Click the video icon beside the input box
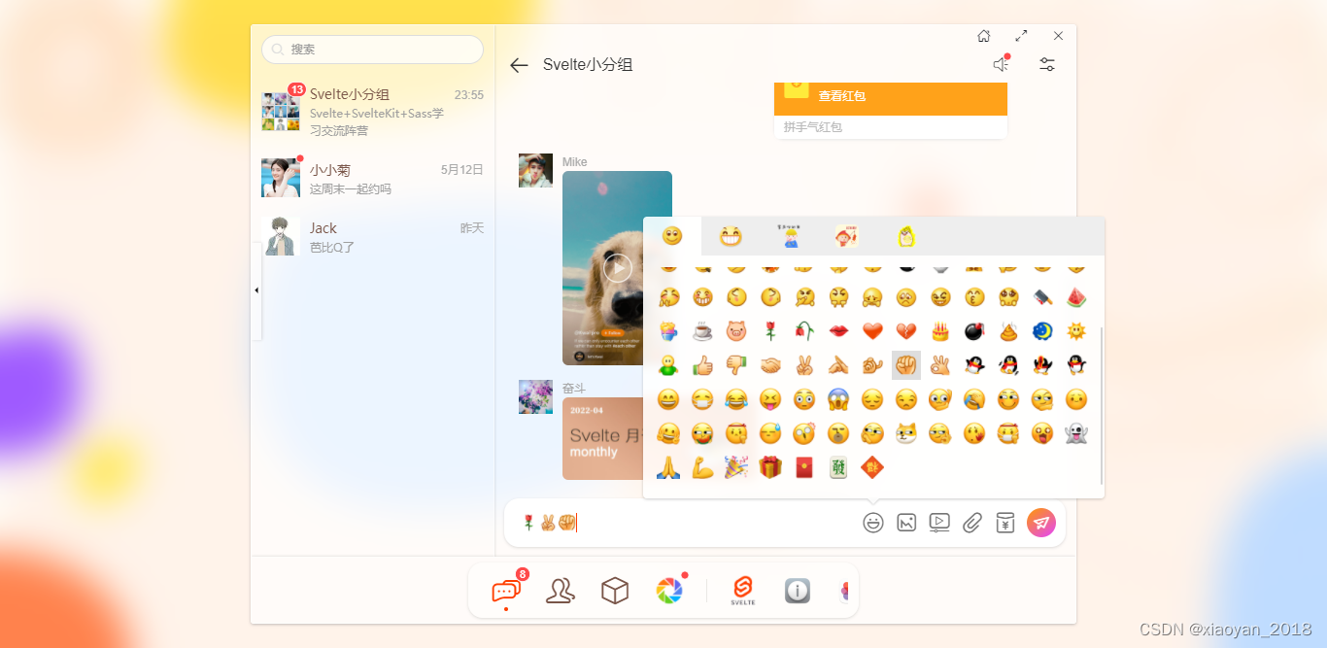Screen dimensions: 1327x648 point(939,522)
